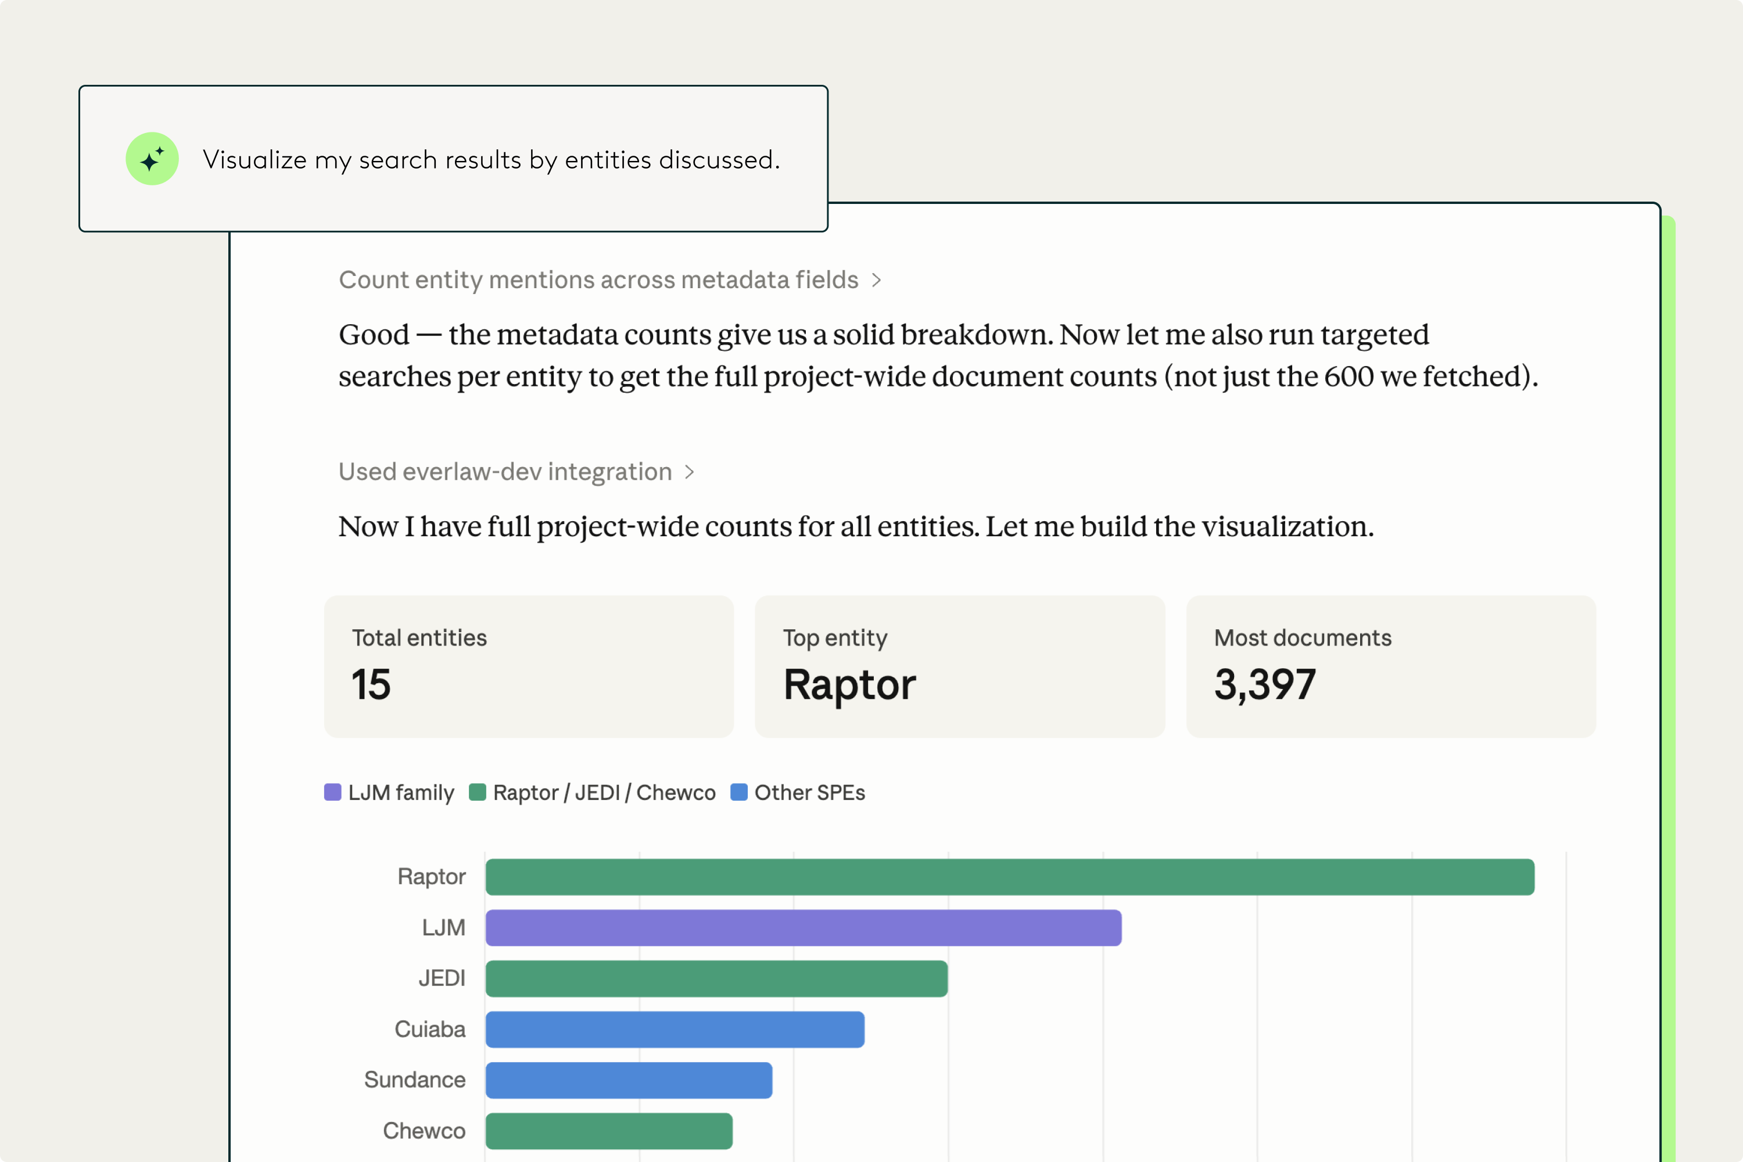This screenshot has height=1162, width=1743.
Task: Click the Chewco green bar
Action: tap(609, 1131)
